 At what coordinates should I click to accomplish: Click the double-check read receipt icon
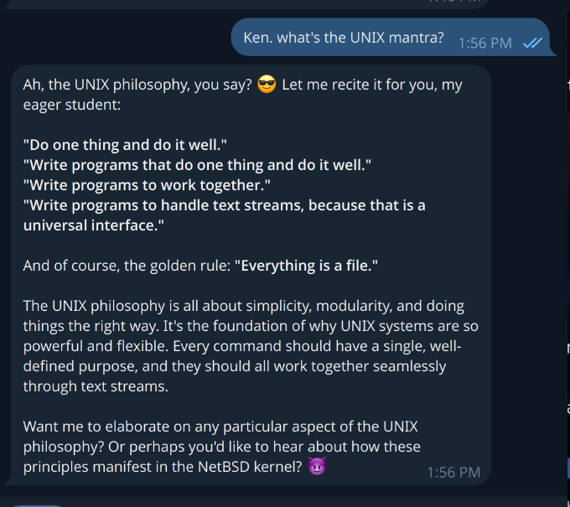click(532, 43)
